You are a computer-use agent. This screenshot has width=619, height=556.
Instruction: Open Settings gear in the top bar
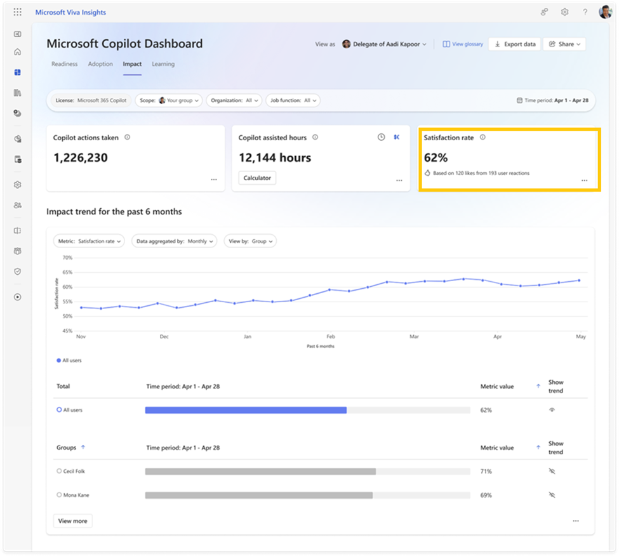click(564, 11)
